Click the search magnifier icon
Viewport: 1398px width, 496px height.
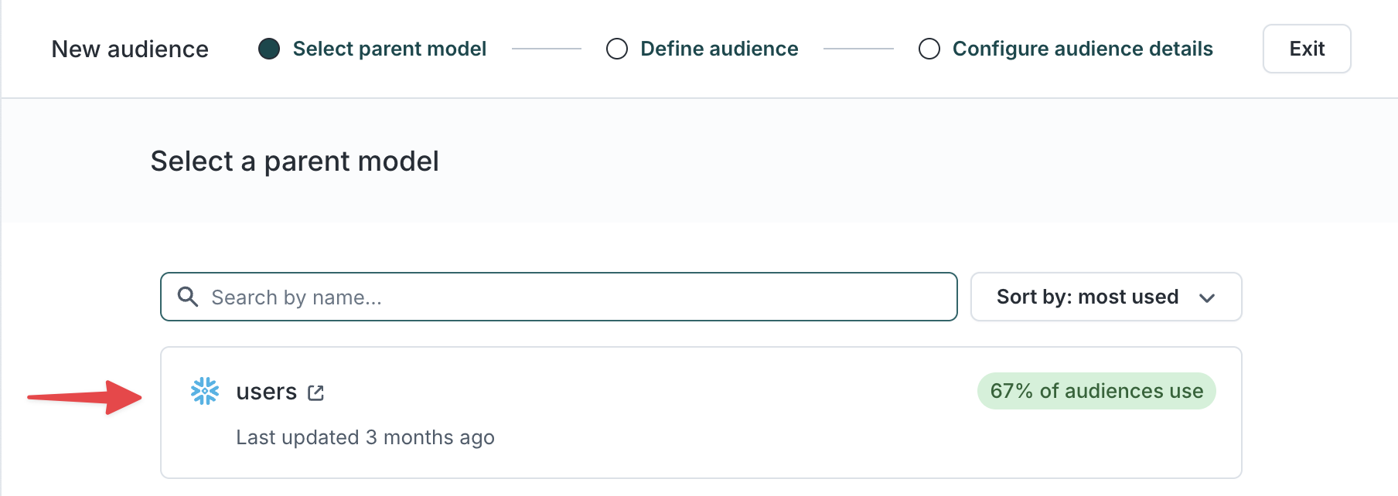[x=188, y=297]
